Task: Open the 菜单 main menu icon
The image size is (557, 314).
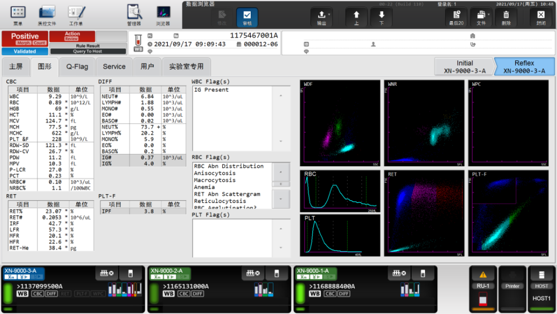Action: [18, 15]
